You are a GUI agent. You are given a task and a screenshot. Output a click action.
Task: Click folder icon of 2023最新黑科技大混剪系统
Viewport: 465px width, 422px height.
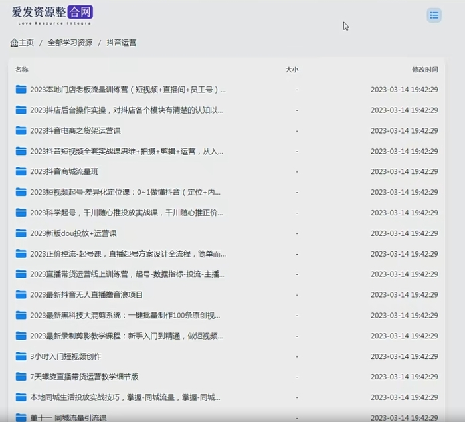click(21, 315)
